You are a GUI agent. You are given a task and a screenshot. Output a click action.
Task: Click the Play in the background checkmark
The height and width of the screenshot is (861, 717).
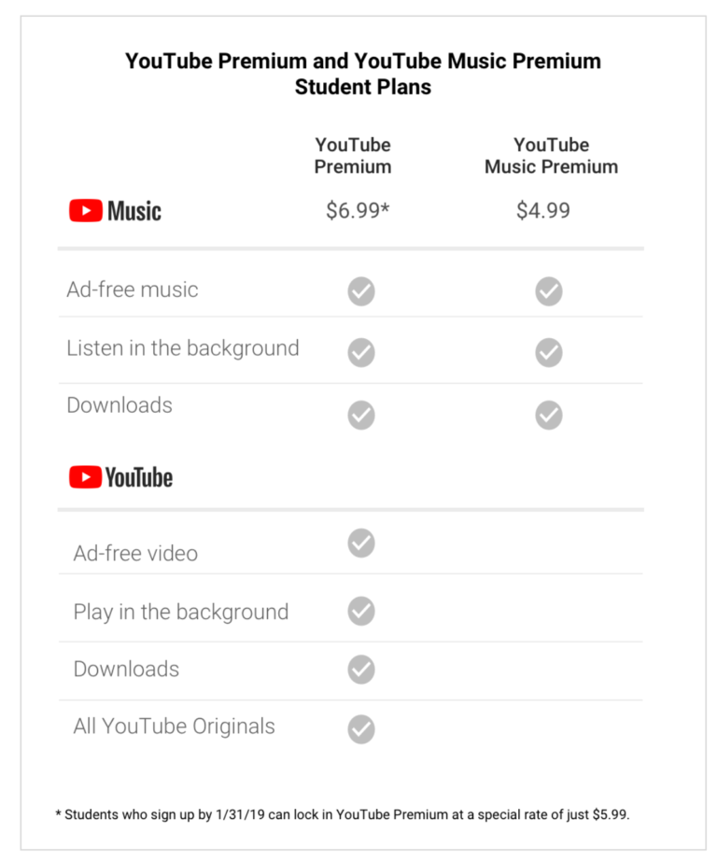point(361,611)
